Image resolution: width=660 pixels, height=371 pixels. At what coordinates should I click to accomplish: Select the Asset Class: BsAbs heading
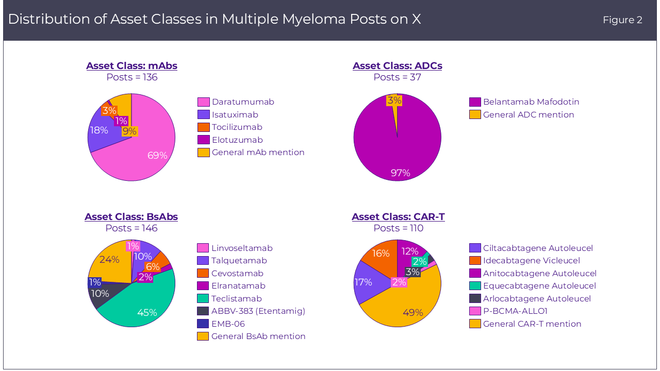131,217
